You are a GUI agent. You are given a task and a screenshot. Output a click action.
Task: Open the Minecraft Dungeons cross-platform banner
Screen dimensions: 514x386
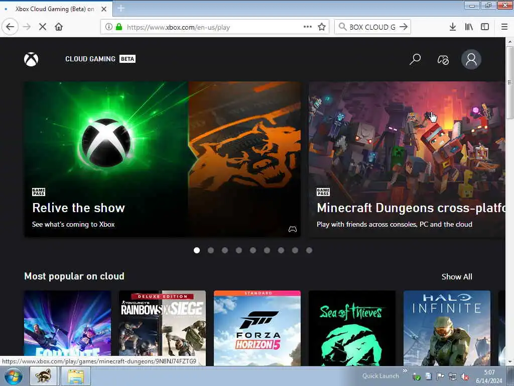pyautogui.click(x=407, y=159)
